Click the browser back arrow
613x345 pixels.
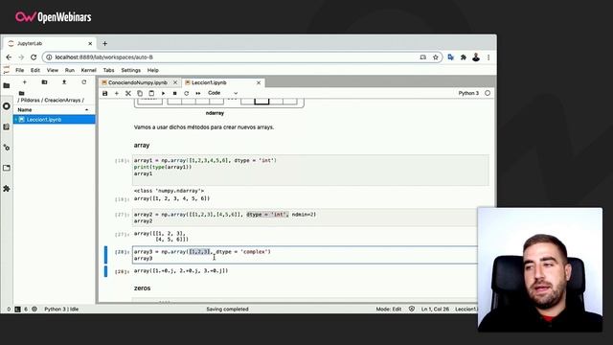9,57
